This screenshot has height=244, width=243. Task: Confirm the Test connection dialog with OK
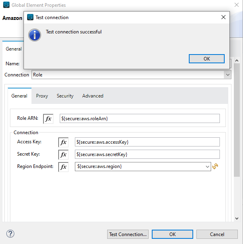[x=207, y=59]
